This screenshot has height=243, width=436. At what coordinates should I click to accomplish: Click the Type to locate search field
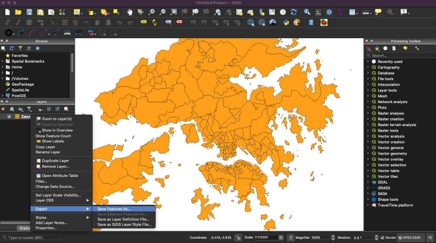[x=31, y=238]
